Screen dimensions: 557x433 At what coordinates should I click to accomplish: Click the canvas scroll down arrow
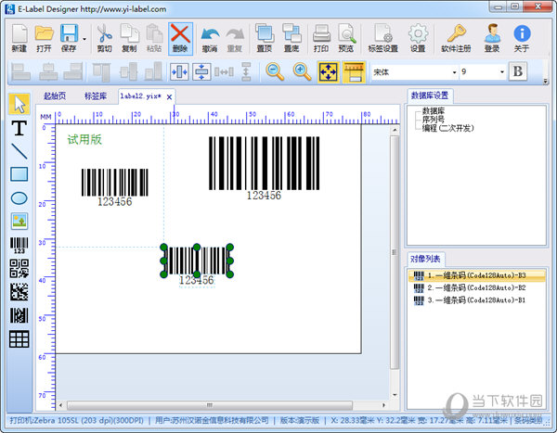click(x=395, y=395)
